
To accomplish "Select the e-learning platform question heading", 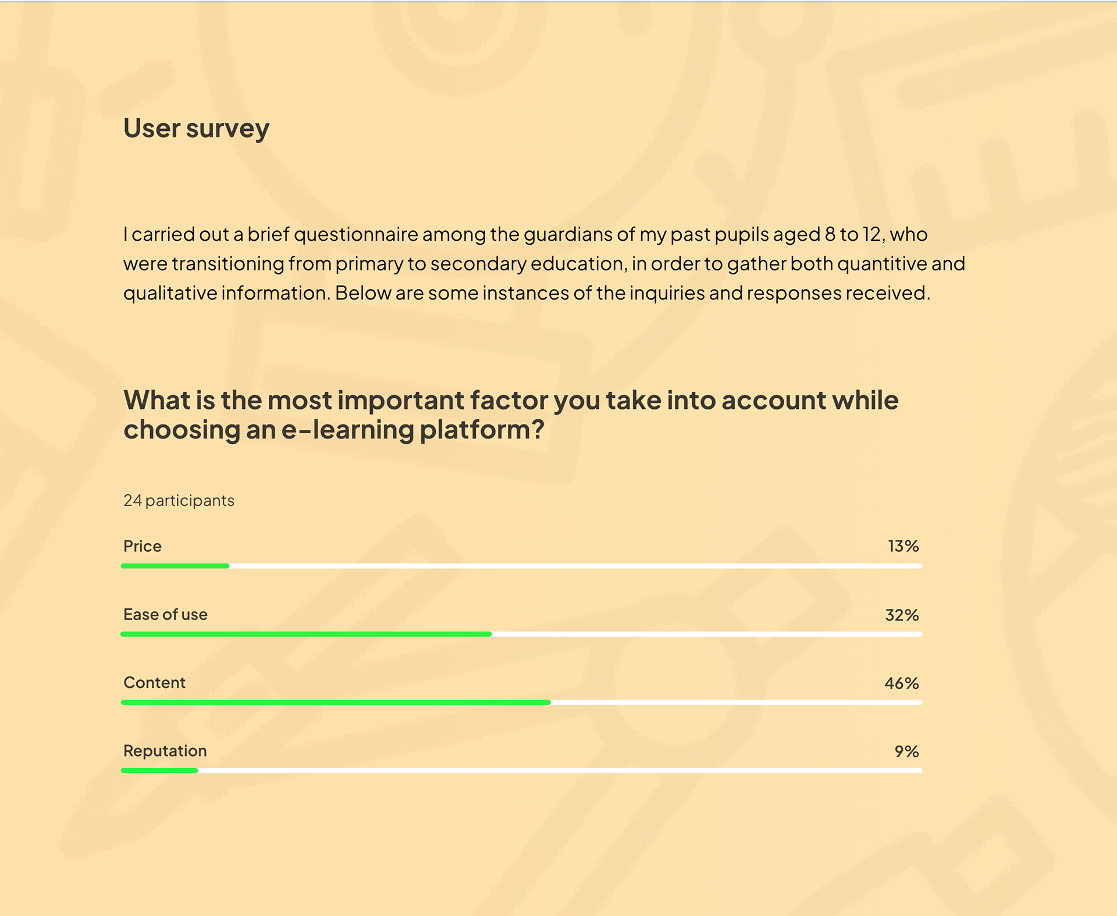I will click(x=511, y=415).
